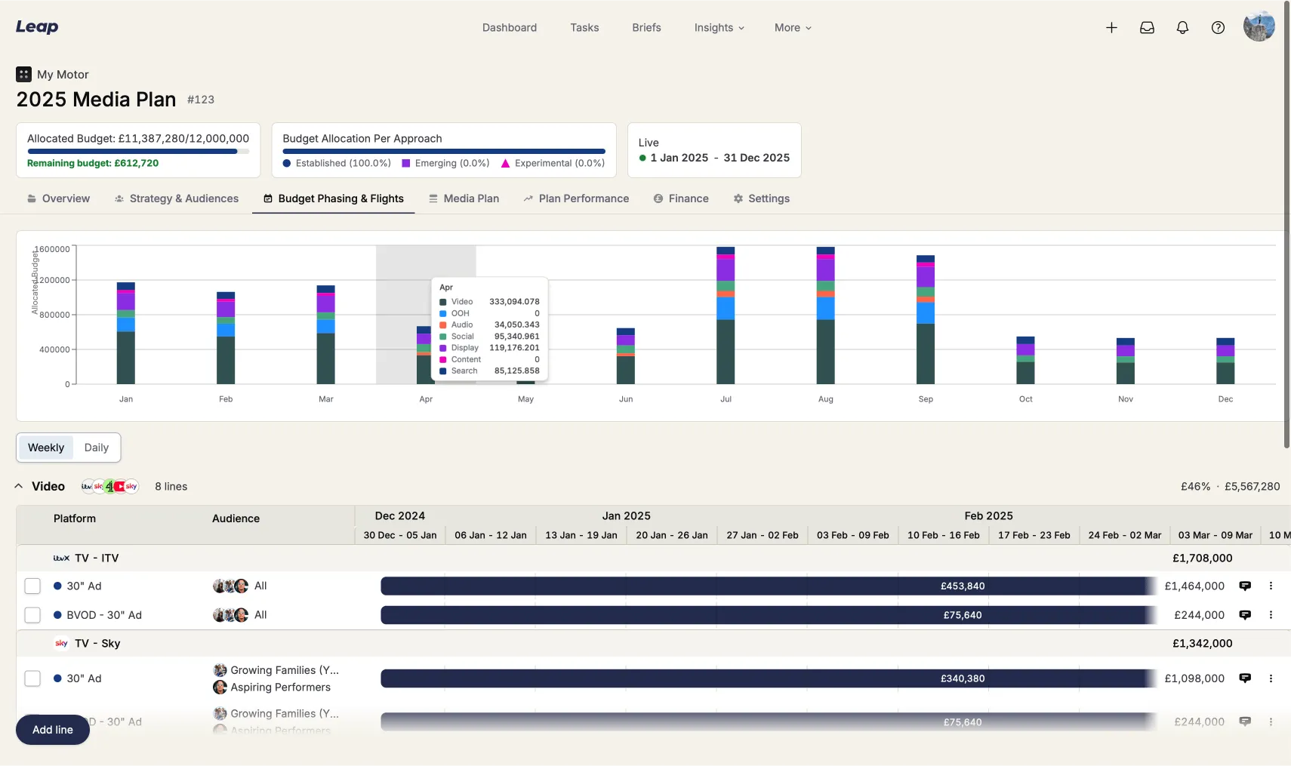1291x766 pixels.
Task: Switch the view to Daily
Action: [97, 448]
